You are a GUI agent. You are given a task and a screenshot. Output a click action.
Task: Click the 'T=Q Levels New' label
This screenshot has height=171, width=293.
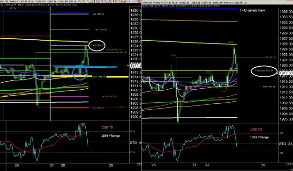pos(252,10)
